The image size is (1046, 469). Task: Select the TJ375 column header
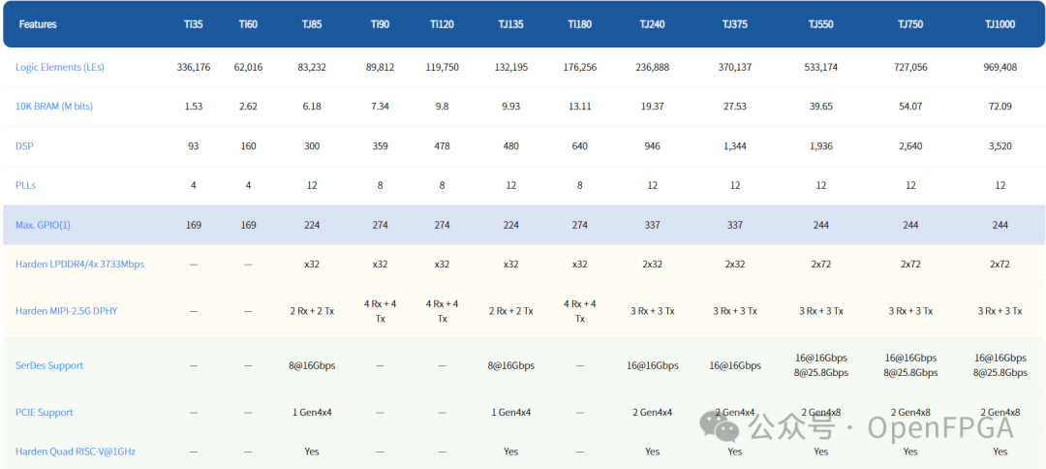coord(735,24)
